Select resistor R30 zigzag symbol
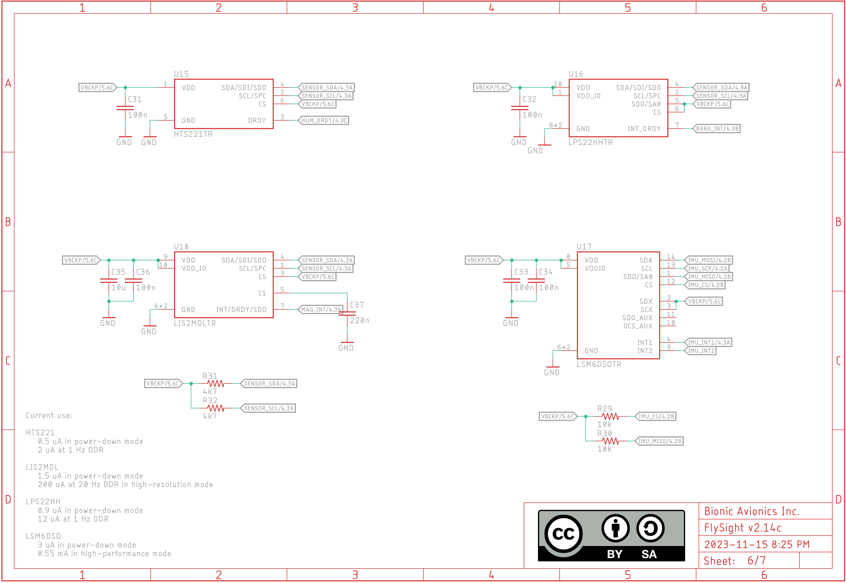846x583 pixels. click(610, 441)
